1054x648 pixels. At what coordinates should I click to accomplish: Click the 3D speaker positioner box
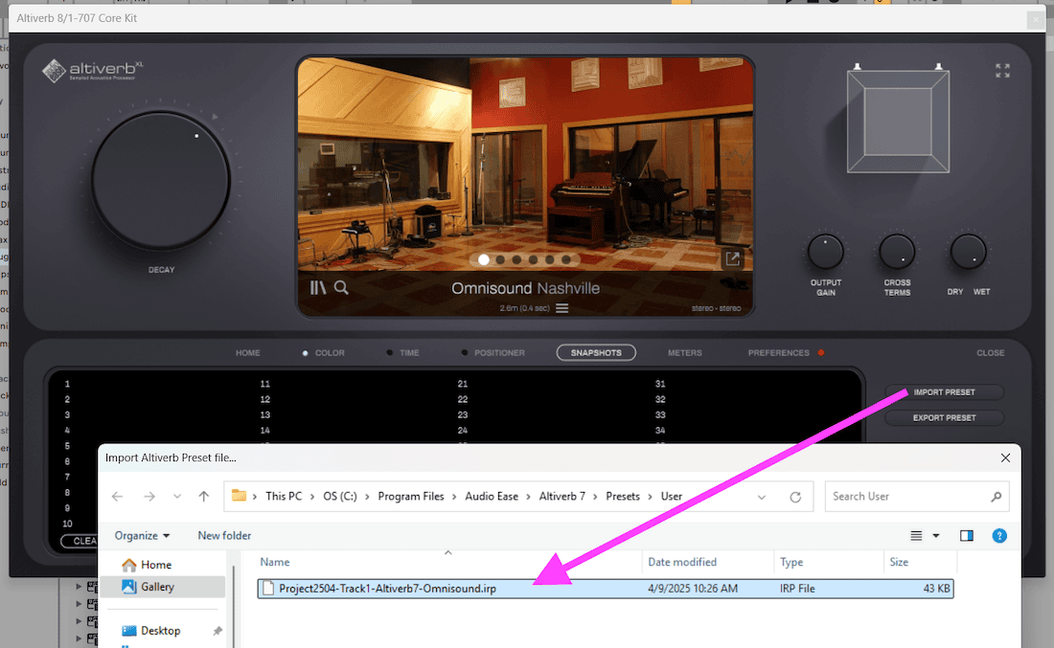898,122
